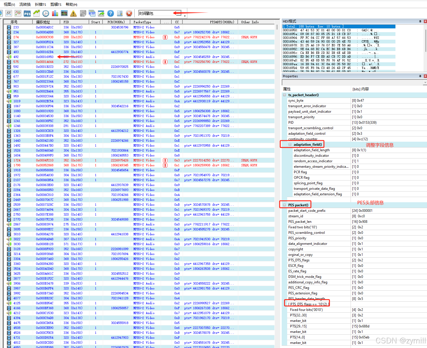Open the Properties panel combo box arrow

point(425,83)
